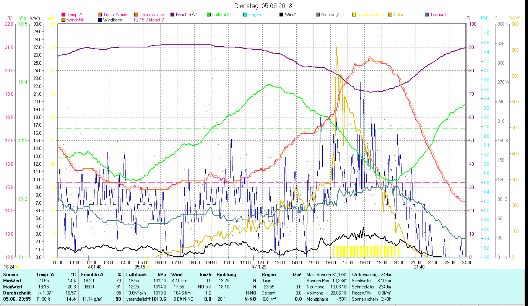Click the orange Temp. A. max swatch
This screenshot has height=306, width=528.
(135, 15)
